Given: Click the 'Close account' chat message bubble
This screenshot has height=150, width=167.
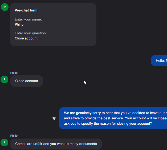Looking at the screenshot, I should pos(27,81).
